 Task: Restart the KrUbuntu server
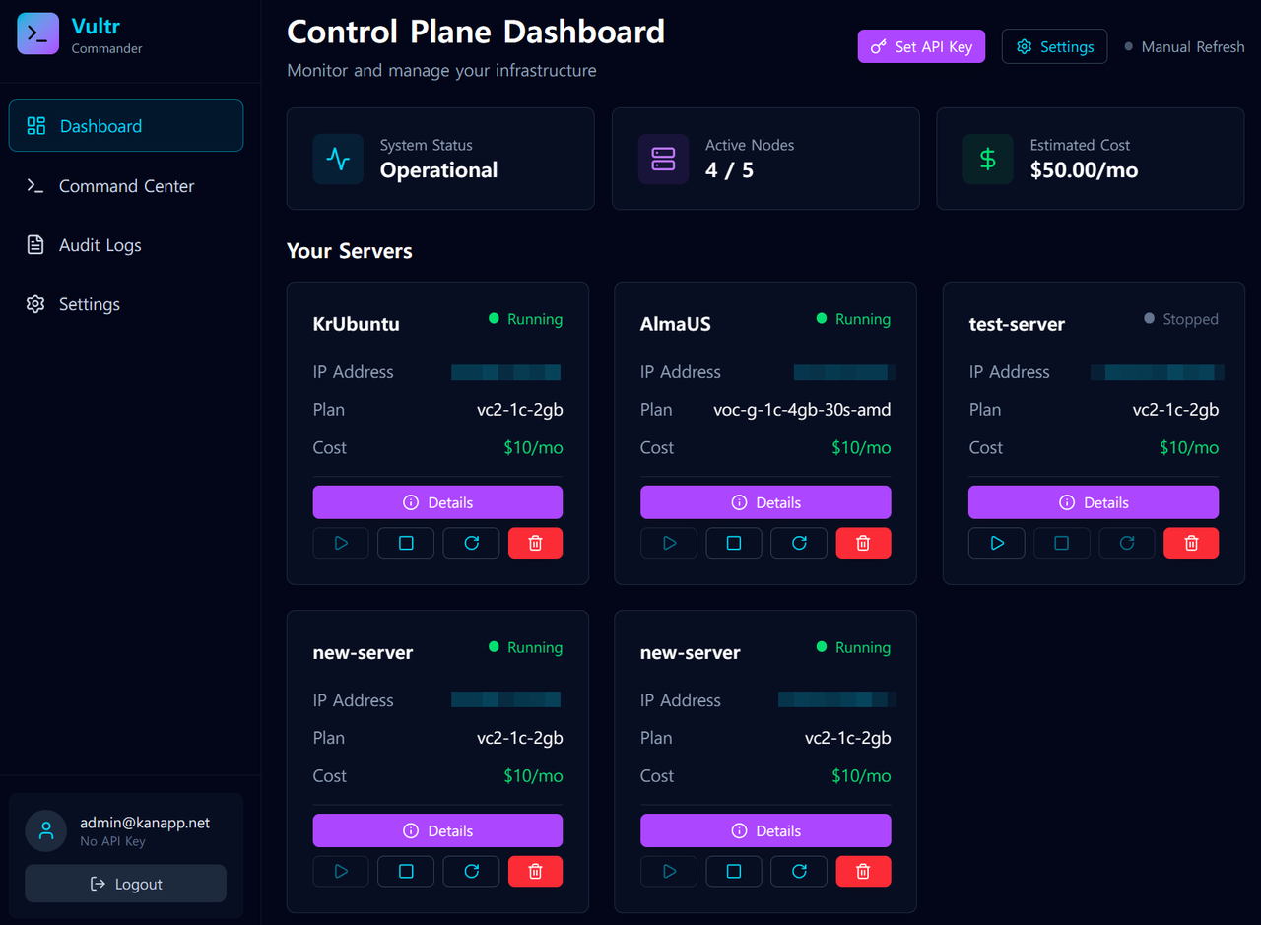pyautogui.click(x=471, y=543)
